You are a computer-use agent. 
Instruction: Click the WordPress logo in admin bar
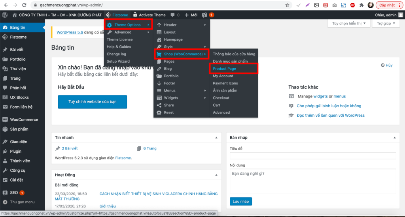tap(5, 15)
